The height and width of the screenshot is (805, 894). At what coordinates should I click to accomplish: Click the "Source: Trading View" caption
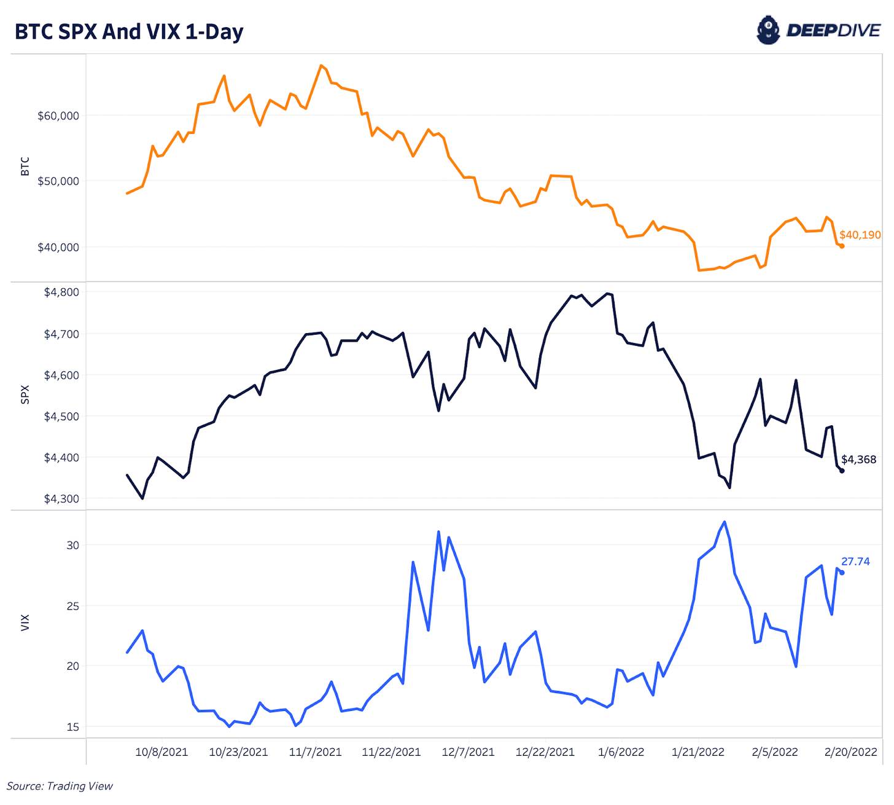coord(60,786)
